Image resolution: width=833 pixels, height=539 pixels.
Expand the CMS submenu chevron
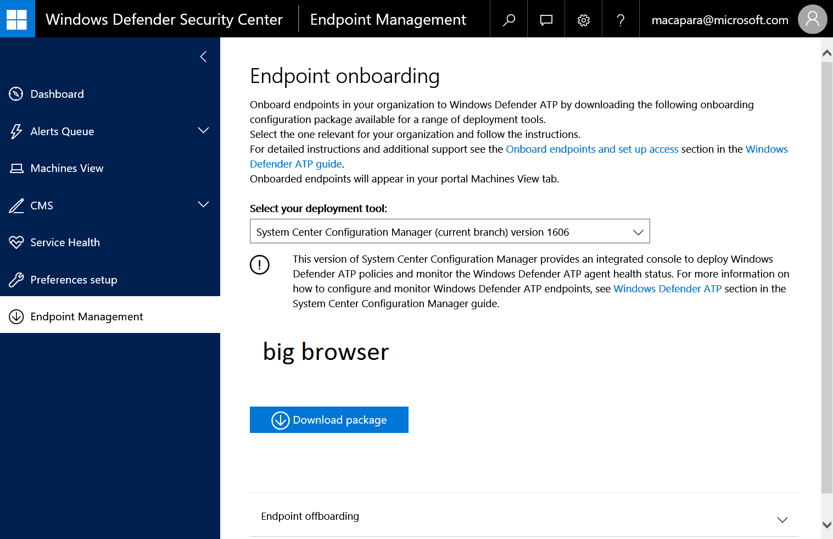pos(203,204)
